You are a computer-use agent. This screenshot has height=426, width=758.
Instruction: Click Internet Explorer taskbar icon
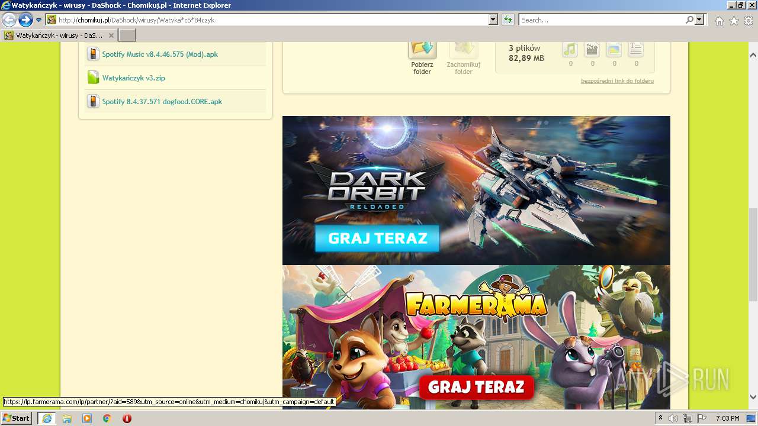(47, 418)
